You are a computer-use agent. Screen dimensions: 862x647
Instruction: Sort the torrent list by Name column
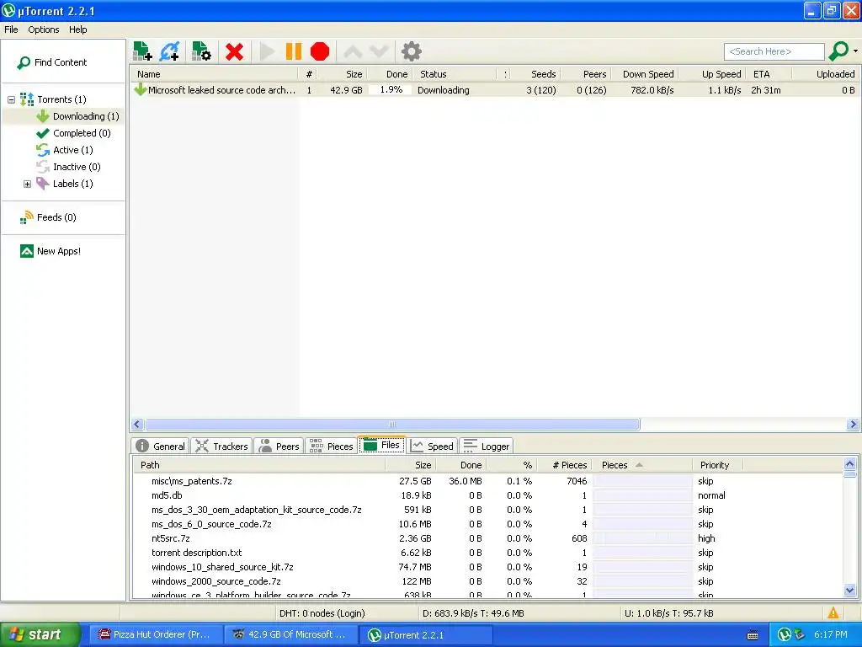(x=215, y=74)
